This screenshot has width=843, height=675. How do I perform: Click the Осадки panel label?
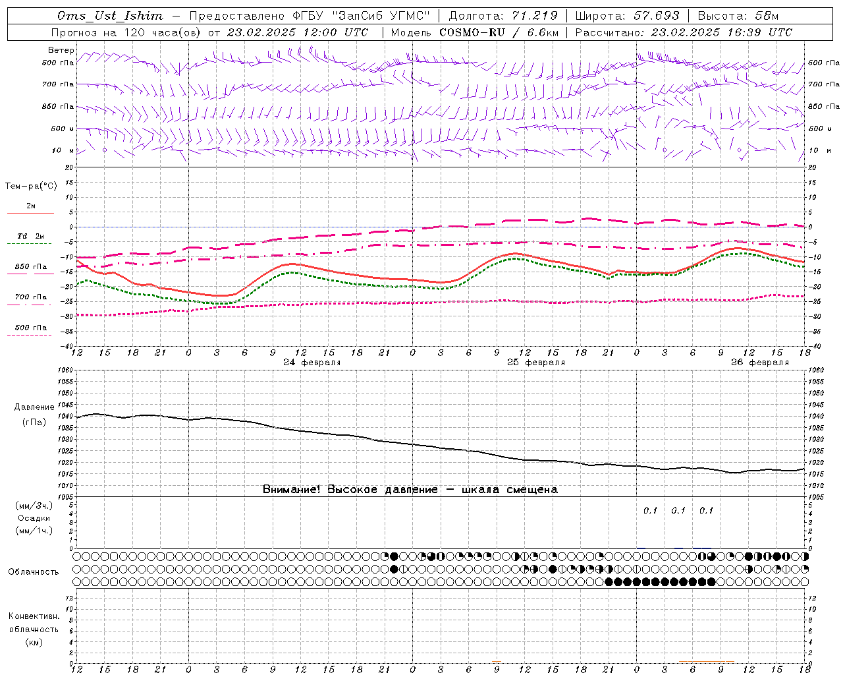34,518
